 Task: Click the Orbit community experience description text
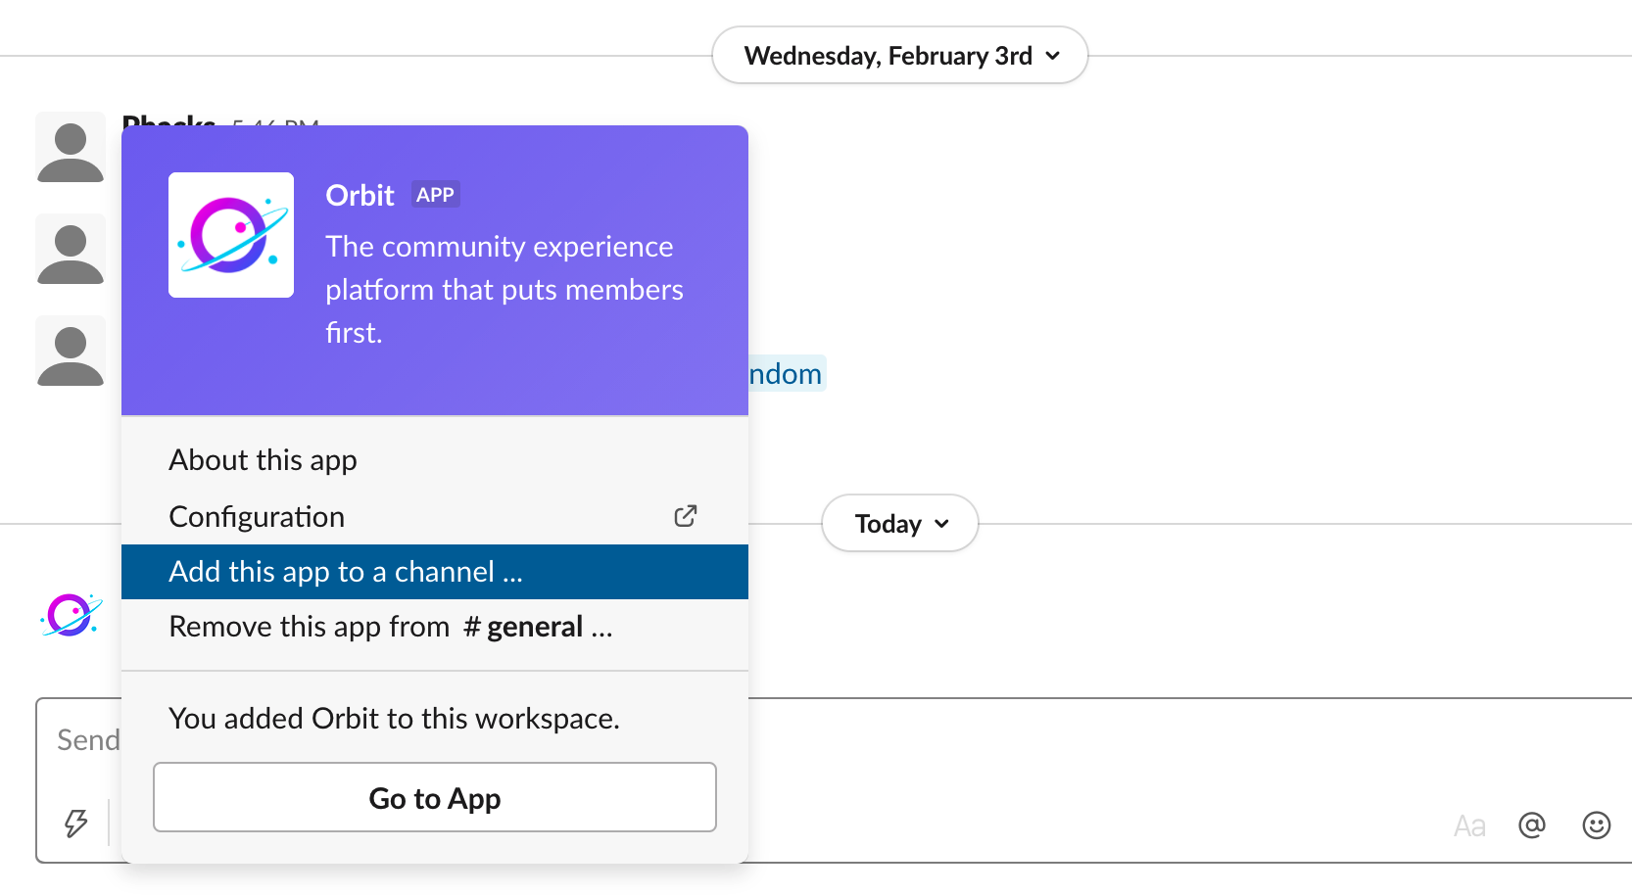point(504,290)
